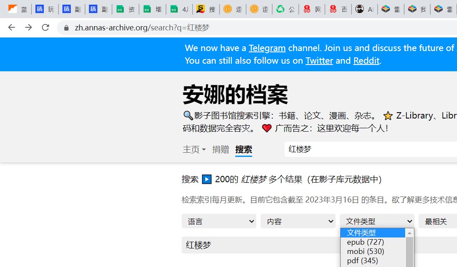Click the padlock site info icon
Viewport: 457px width, 267px height.
coord(66,28)
